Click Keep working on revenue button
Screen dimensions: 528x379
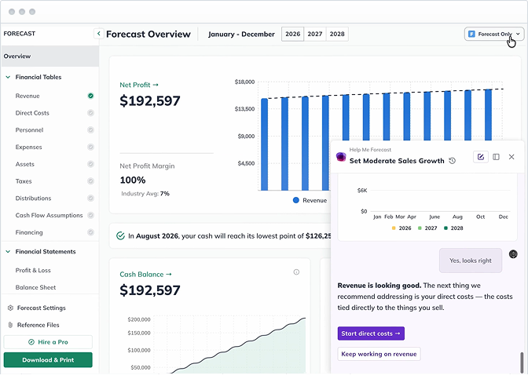(379, 354)
